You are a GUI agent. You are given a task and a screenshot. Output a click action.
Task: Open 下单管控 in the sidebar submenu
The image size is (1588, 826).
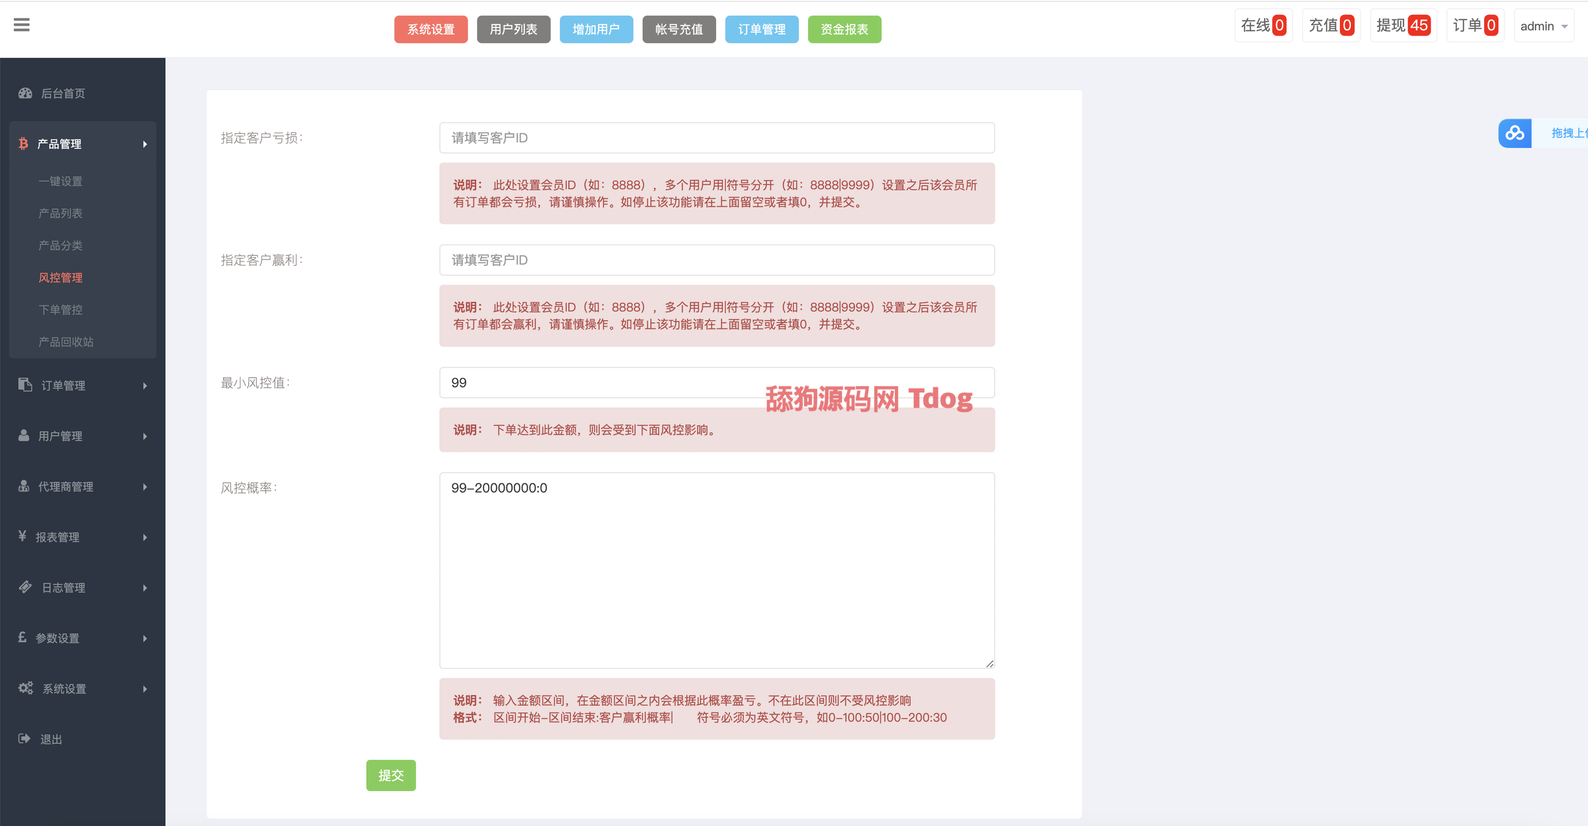tap(60, 309)
